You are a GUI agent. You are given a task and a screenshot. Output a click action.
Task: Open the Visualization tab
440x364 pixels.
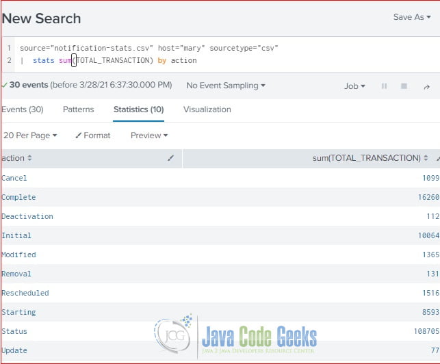(x=207, y=109)
